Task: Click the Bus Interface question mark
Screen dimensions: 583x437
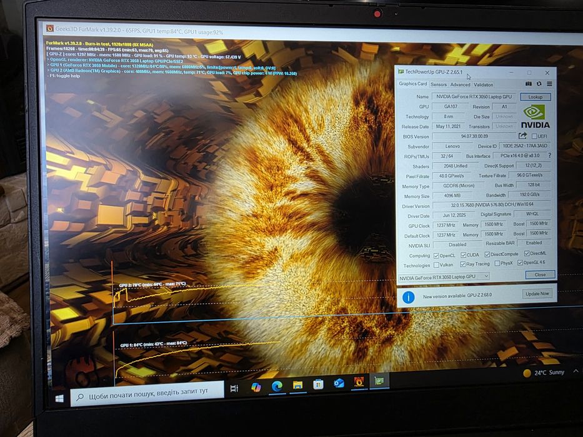Action: coord(550,155)
